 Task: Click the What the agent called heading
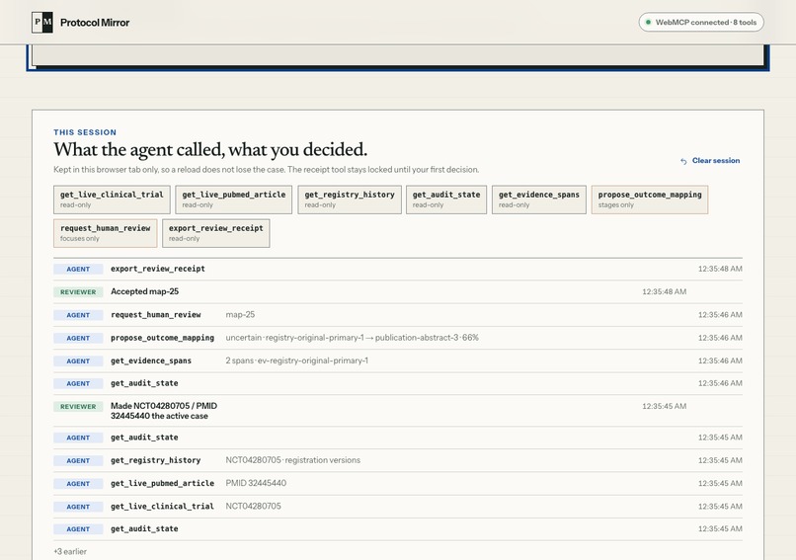click(x=210, y=149)
